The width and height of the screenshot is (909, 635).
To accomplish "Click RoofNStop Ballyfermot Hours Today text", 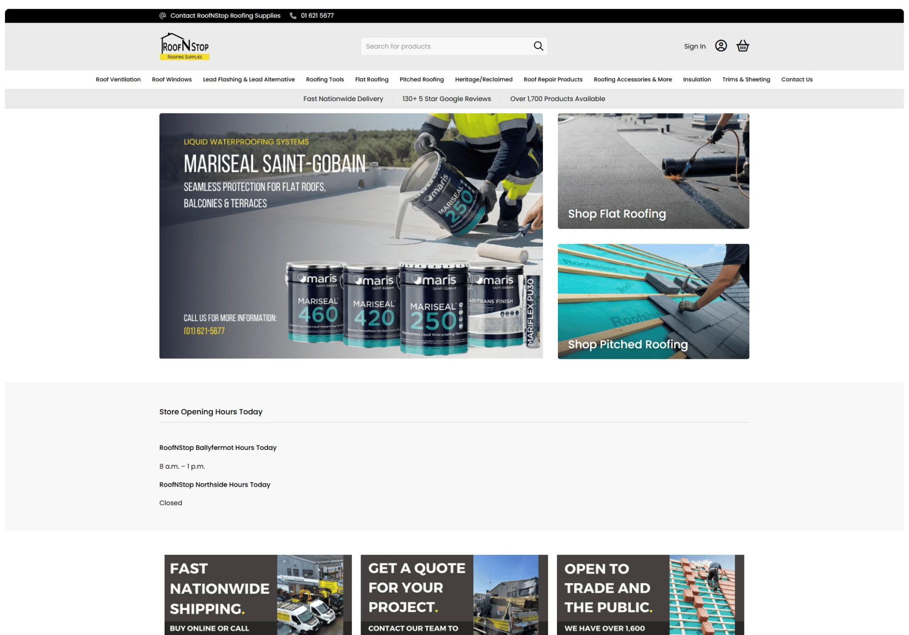I will [x=218, y=448].
